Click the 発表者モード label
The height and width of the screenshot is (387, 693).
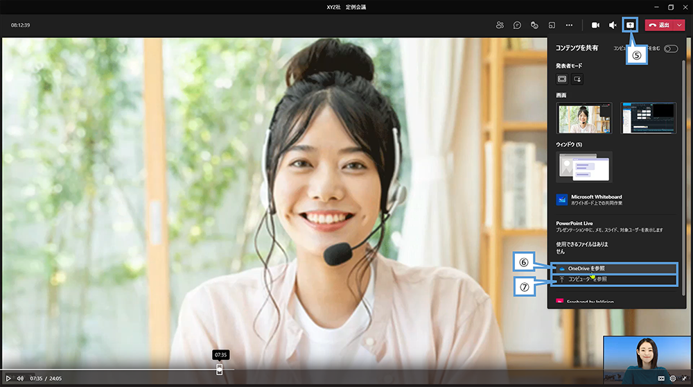coord(569,66)
